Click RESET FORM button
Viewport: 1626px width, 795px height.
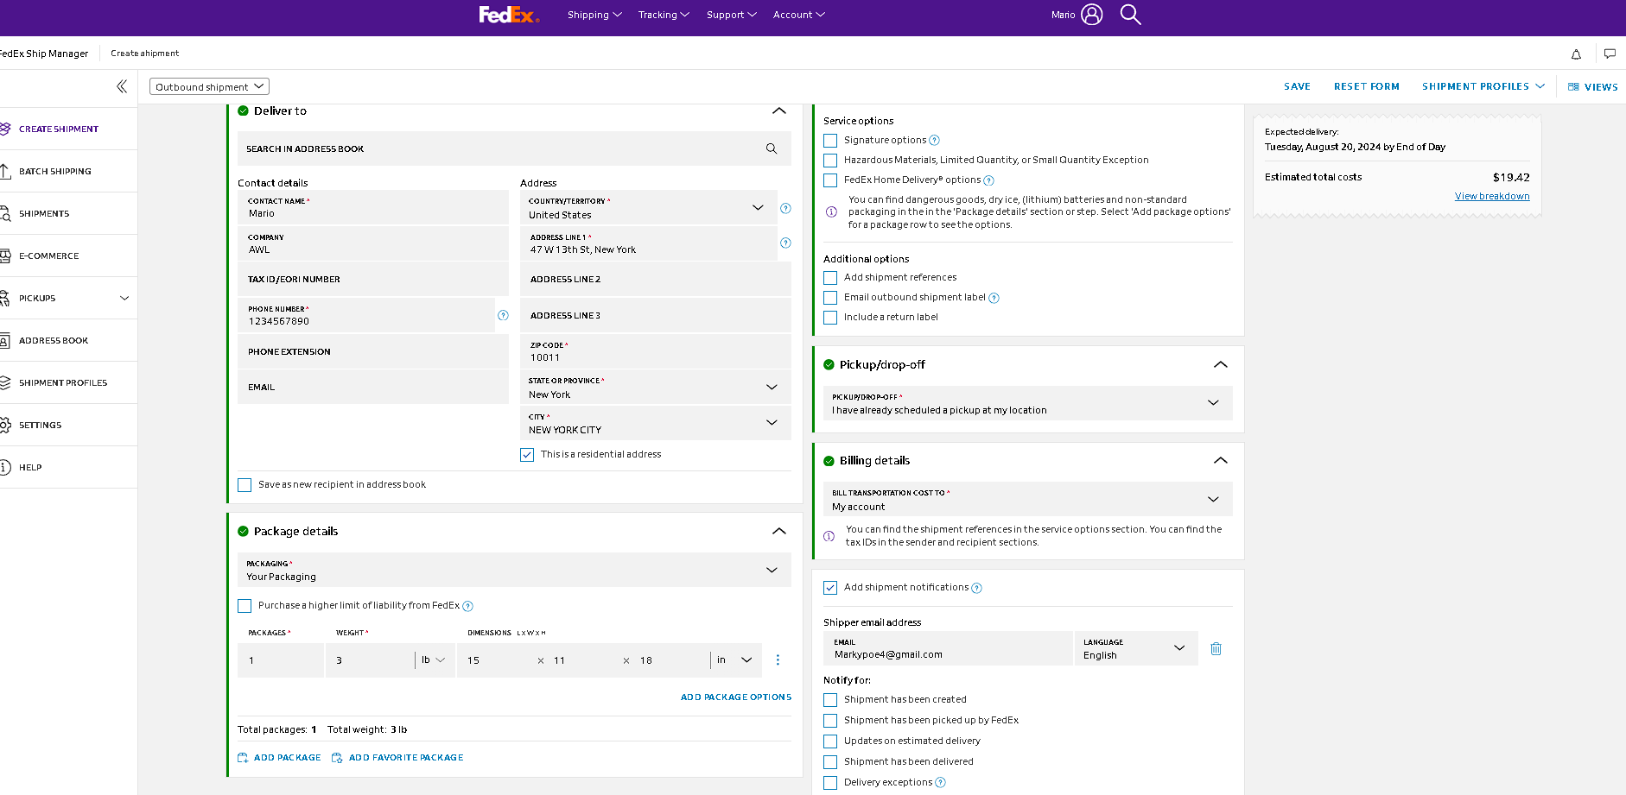[x=1366, y=86]
